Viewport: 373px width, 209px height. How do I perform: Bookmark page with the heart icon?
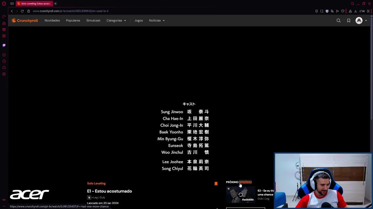tap(343, 11)
